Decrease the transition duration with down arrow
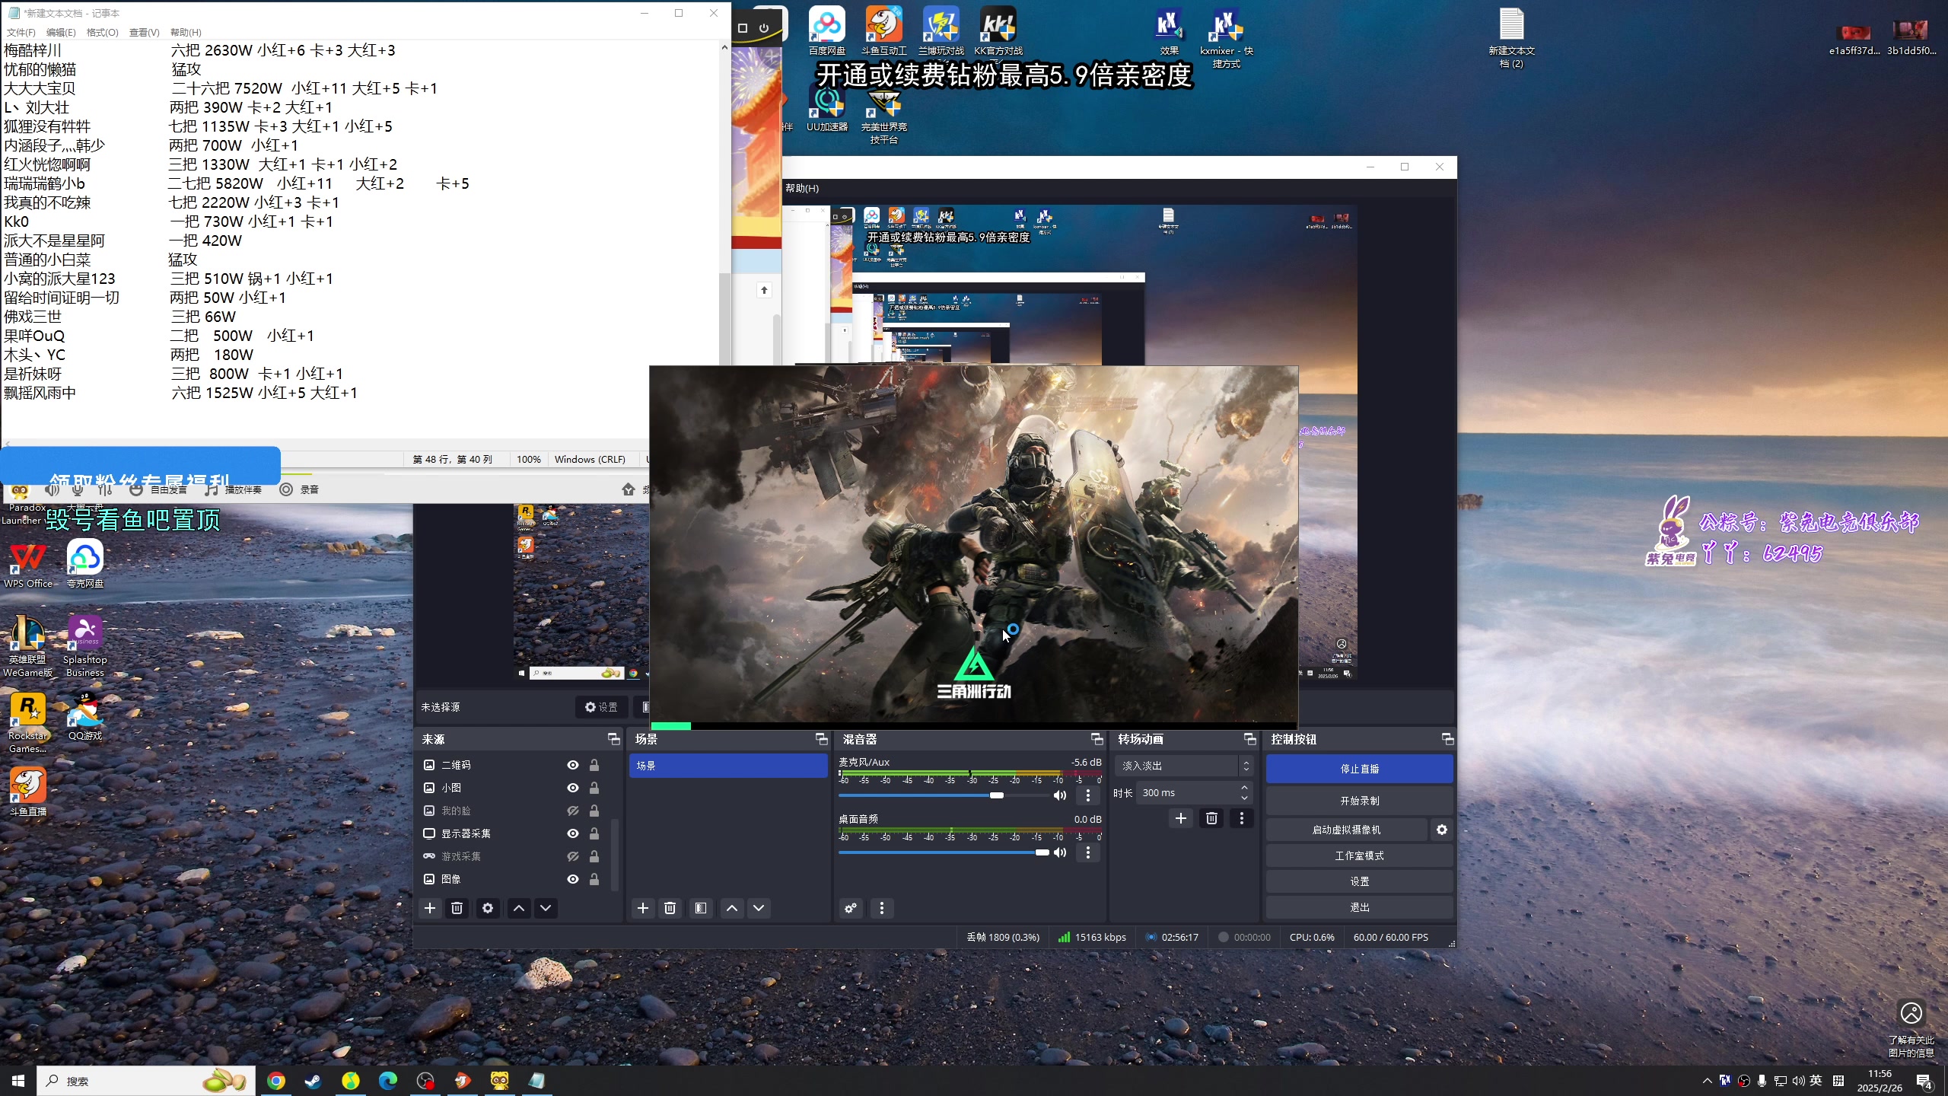Image resolution: width=1948 pixels, height=1096 pixels. coord(1244,798)
